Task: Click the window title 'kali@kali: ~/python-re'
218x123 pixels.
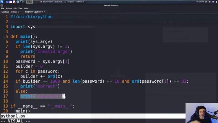Action: (x=111, y=5)
